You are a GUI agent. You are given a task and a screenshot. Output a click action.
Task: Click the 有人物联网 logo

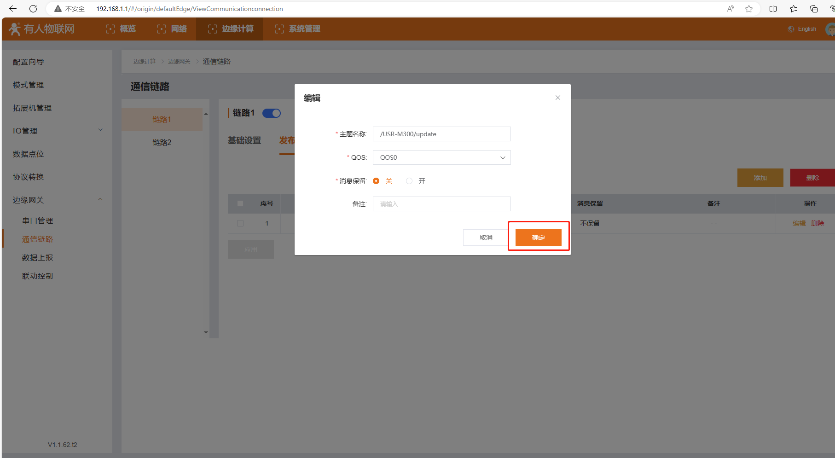pos(42,29)
